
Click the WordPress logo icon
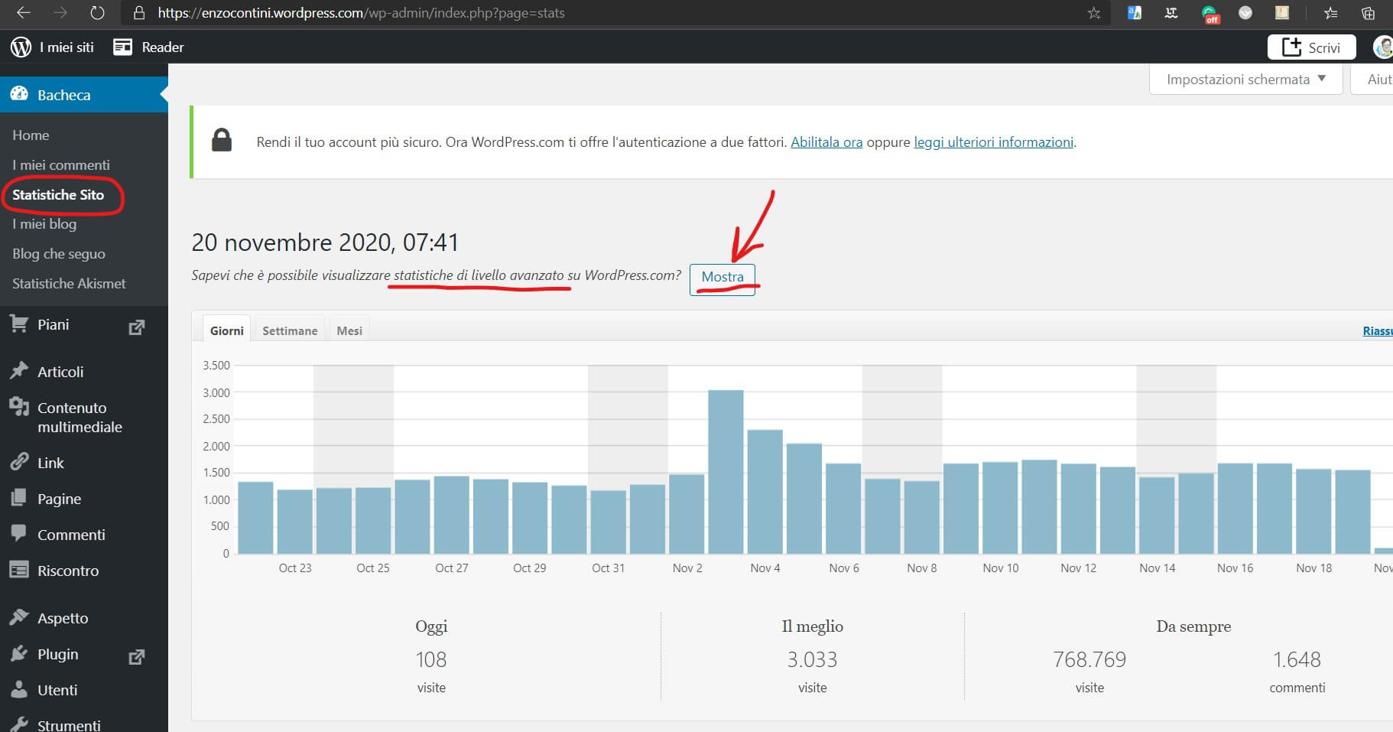click(21, 47)
